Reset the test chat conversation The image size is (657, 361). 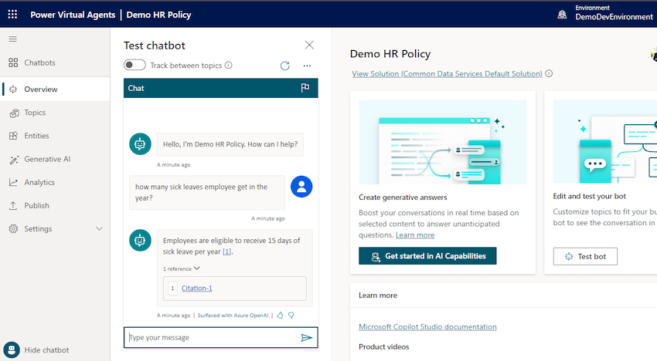click(285, 66)
